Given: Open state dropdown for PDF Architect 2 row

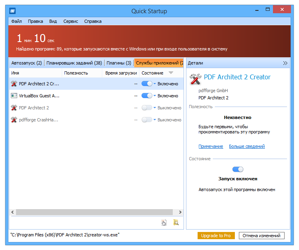Looking at the screenshot, I should [x=155, y=108].
